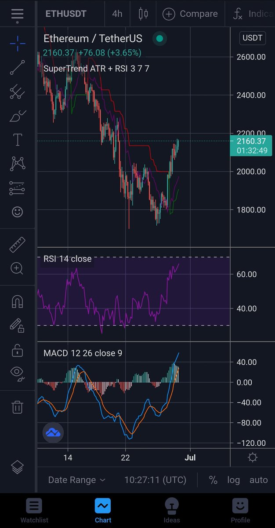Click the 22 date axis label
The height and width of the screenshot is (528, 275).
[x=126, y=458]
